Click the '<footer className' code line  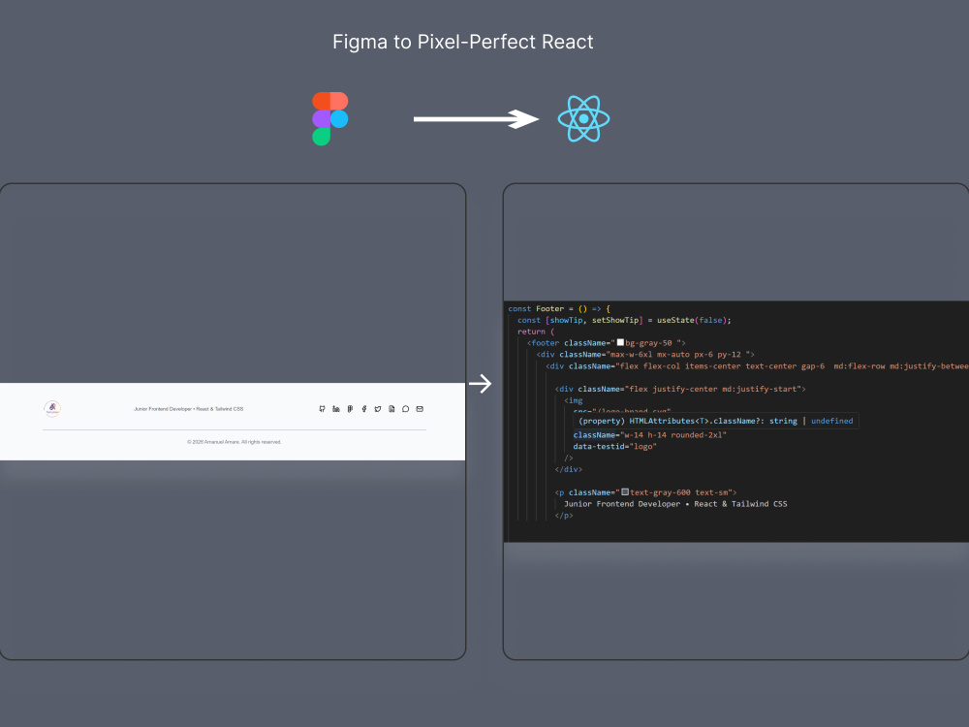tap(607, 342)
